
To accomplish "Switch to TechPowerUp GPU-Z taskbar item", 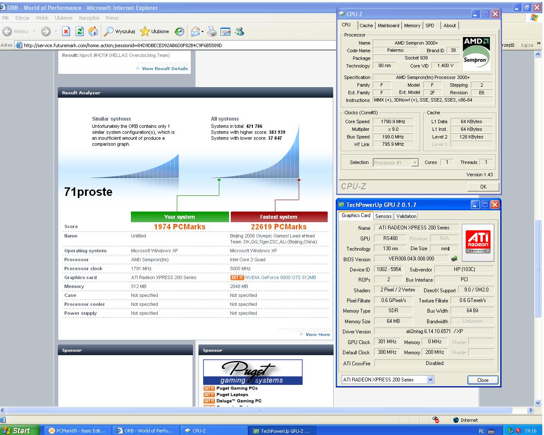I will (x=281, y=431).
